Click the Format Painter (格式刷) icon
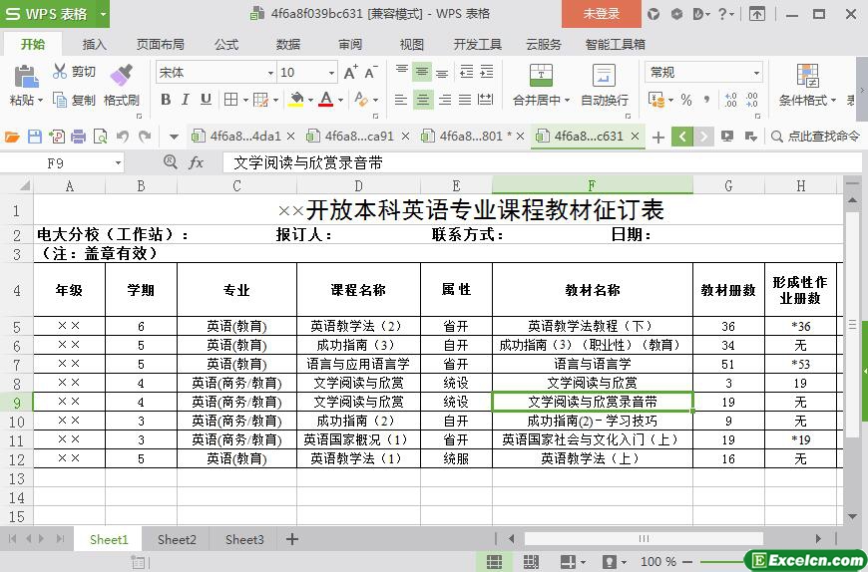Screen dimensions: 868x572 tap(121, 75)
